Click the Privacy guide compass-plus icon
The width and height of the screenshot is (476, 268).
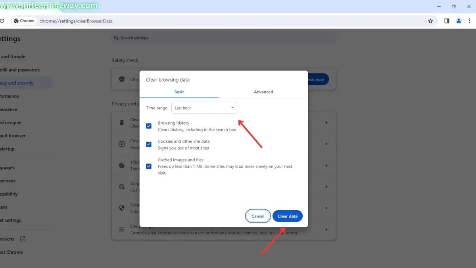coord(122,144)
